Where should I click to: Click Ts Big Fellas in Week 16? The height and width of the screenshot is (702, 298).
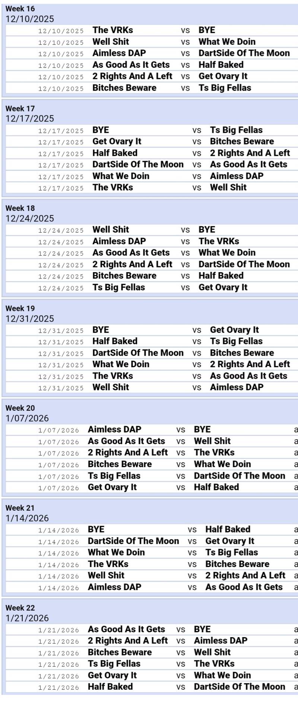pos(225,88)
